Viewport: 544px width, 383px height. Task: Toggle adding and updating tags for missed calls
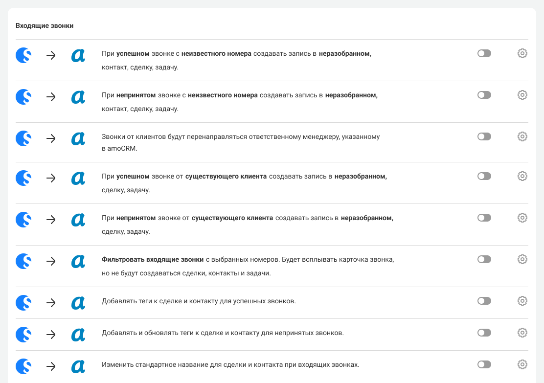click(x=484, y=333)
